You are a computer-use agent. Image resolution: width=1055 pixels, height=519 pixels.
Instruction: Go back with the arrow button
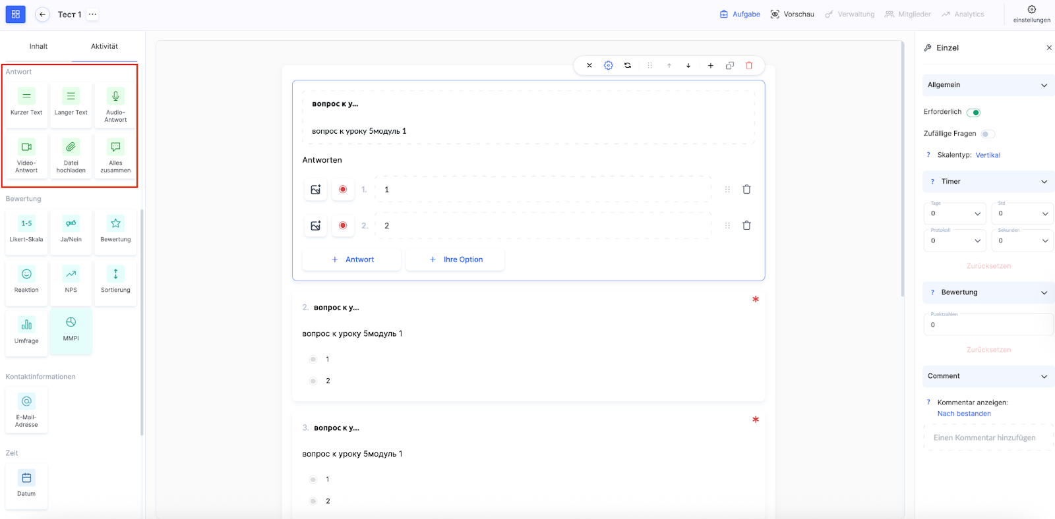click(42, 14)
